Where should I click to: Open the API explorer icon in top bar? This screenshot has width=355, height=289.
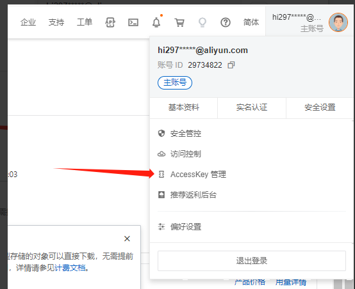pyautogui.click(x=110, y=22)
